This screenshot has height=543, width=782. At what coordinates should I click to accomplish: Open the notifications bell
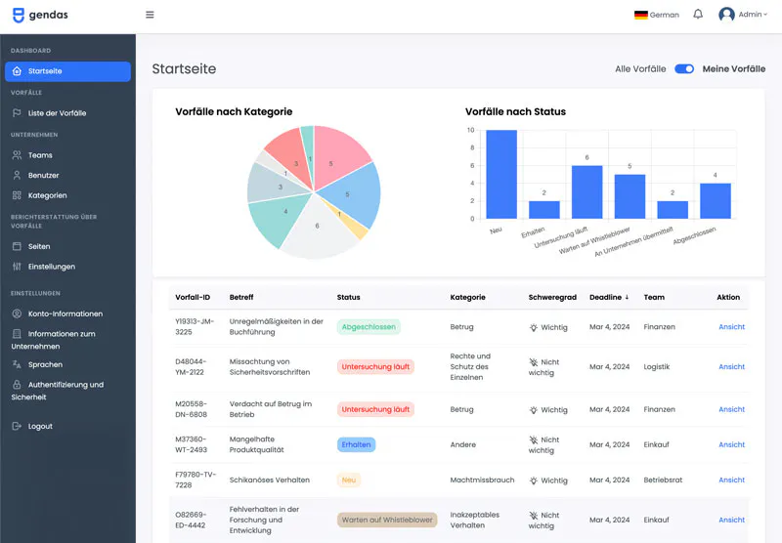point(698,15)
